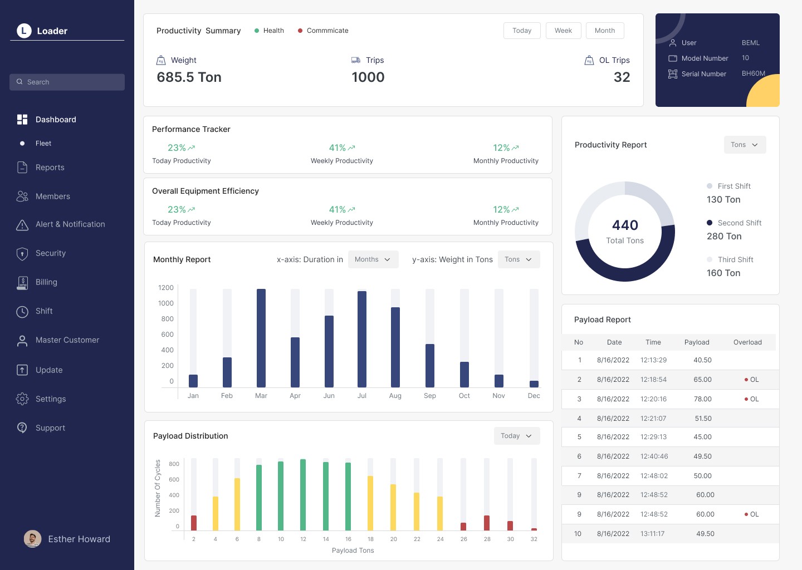Screen dimensions: 802x570
Task: Open the Billing receipt icon
Action: click(x=22, y=283)
